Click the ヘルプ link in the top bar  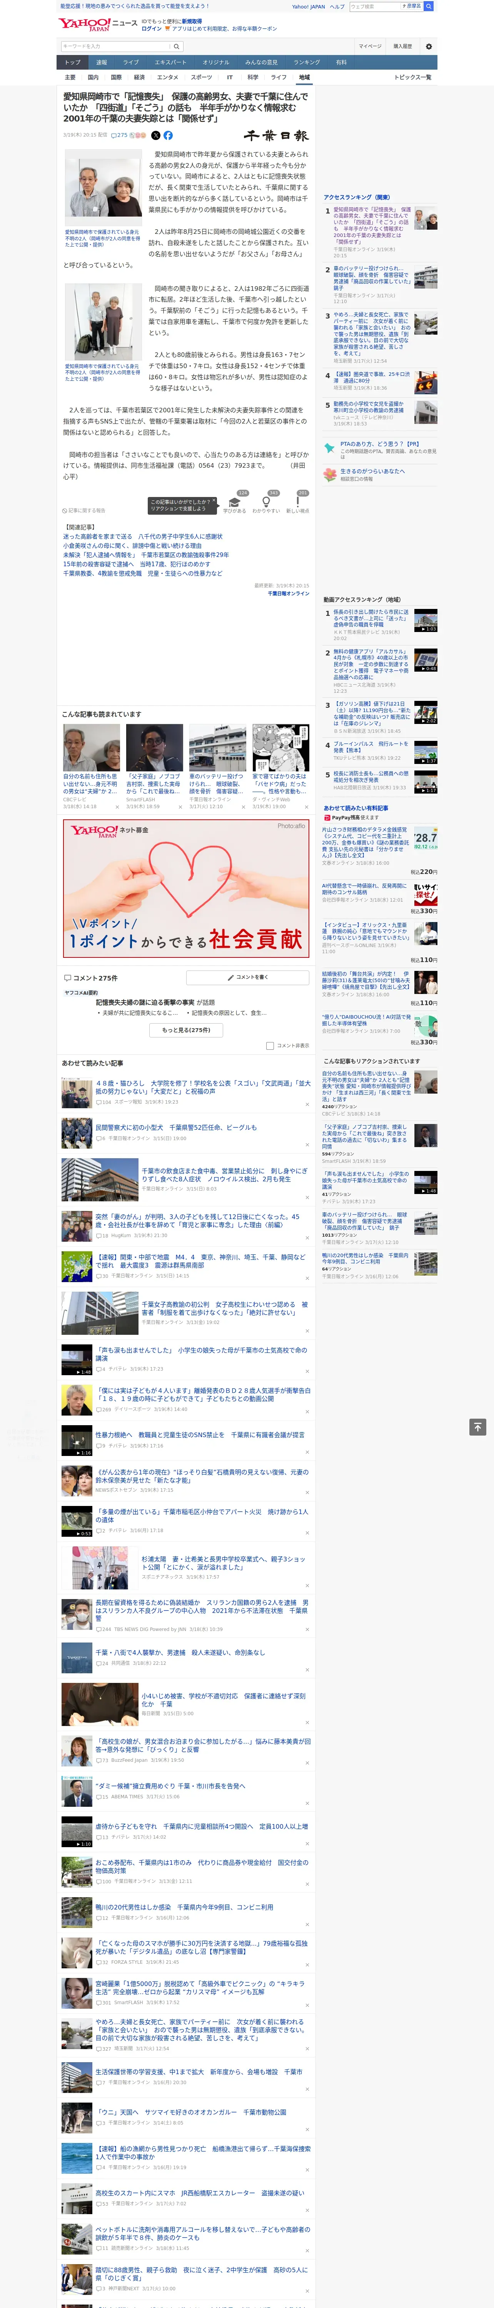coord(337,6)
